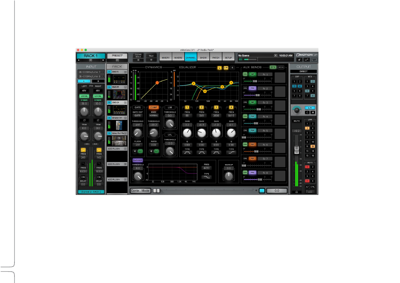This screenshot has height=283, width=400.
Task: Toggle the LIM limiter button
Action: pyautogui.click(x=170, y=108)
